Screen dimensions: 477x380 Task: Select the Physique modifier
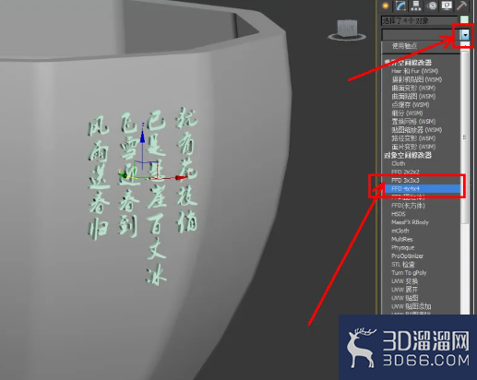402,247
